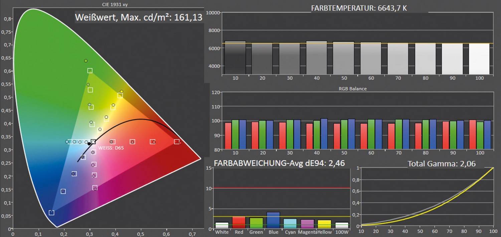Click the green primary target square in CIE diagram
Screen dimensions: 501x237
(90, 70)
